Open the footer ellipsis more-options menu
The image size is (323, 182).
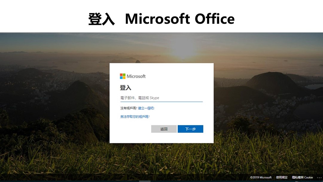click(319, 178)
